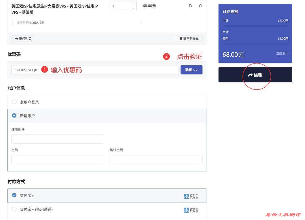
Task: Click the 确认密码 confirm password field
Action: tap(156, 160)
